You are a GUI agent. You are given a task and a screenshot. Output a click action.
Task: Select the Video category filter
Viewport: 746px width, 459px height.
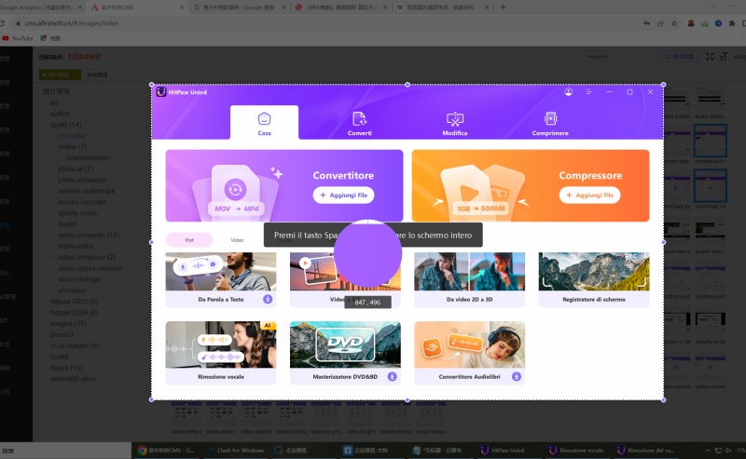pyautogui.click(x=237, y=240)
